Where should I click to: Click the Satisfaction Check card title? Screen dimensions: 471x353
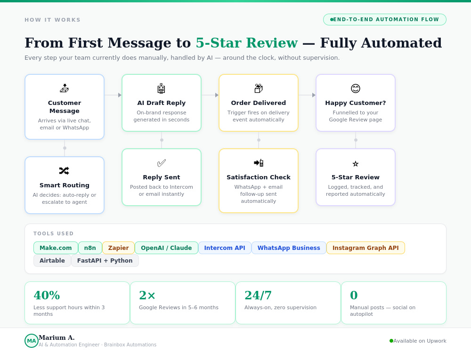[x=258, y=177]
